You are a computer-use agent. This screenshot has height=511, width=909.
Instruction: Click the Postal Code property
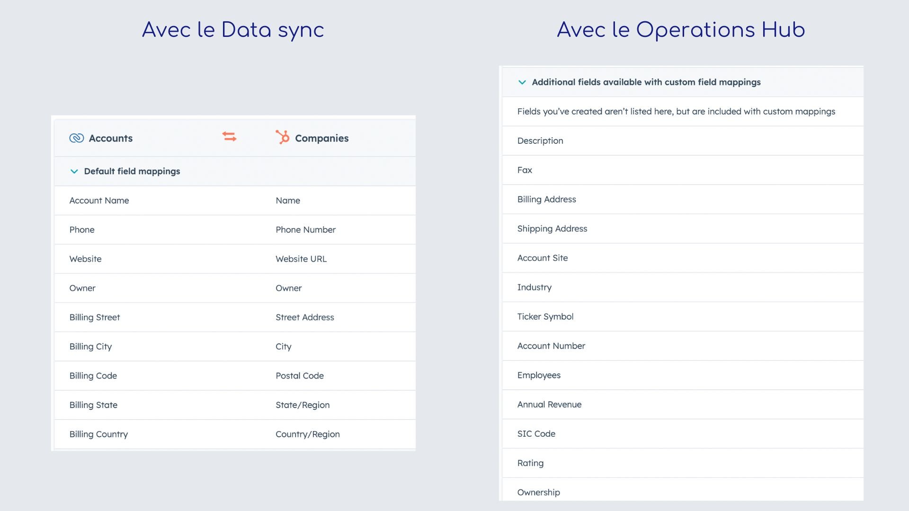click(300, 376)
